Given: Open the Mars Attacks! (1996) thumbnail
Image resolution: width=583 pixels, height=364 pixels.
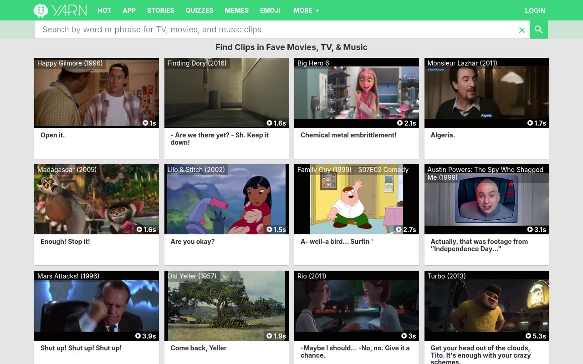Looking at the screenshot, I should [x=97, y=306].
